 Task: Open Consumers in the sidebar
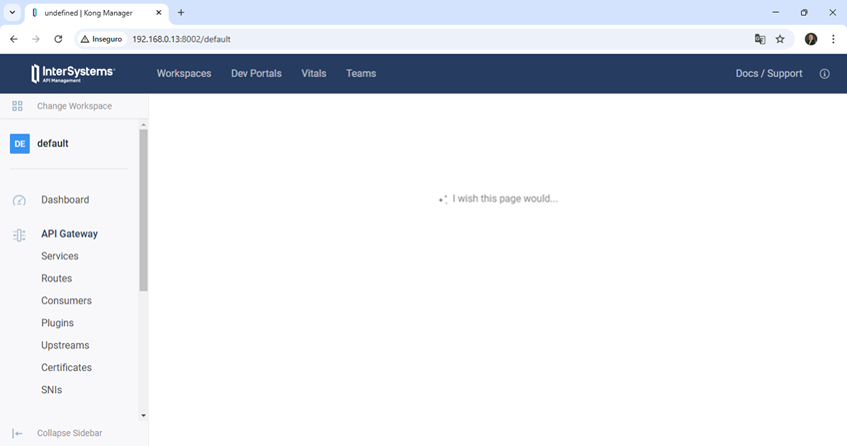tap(67, 301)
